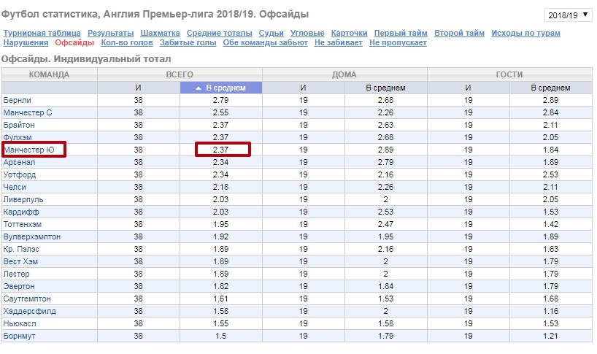597x354 pixels.
Task: Open the Эвертон team link
Action: click(x=19, y=286)
